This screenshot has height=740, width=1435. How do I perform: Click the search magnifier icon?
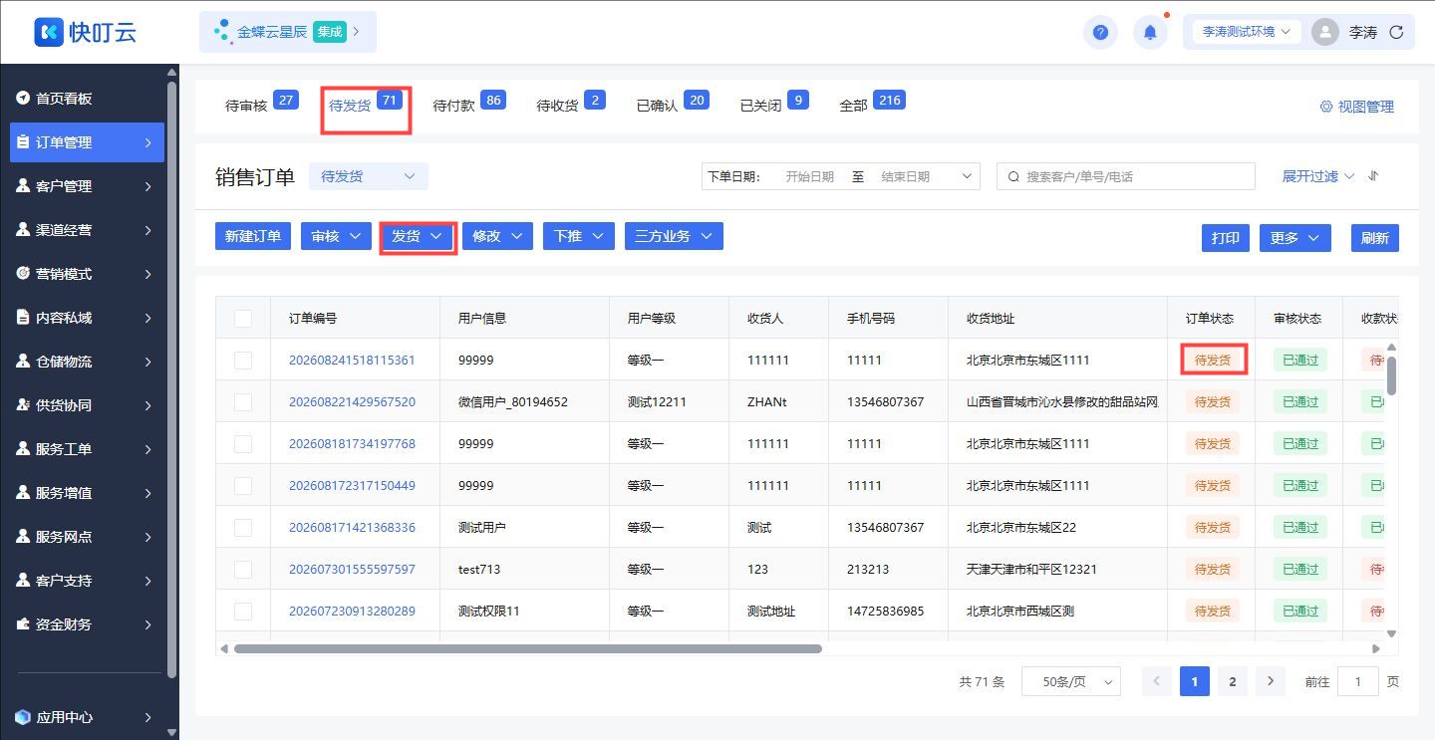tap(1013, 176)
